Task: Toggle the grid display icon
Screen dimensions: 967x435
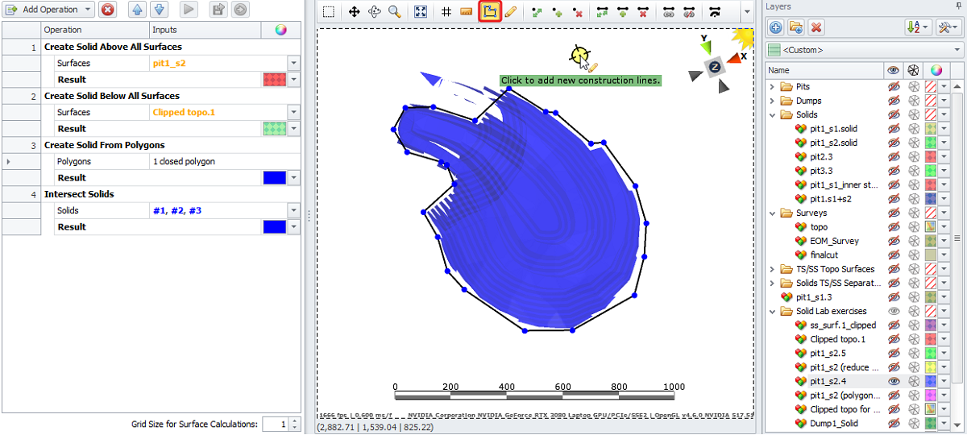Action: tap(446, 12)
